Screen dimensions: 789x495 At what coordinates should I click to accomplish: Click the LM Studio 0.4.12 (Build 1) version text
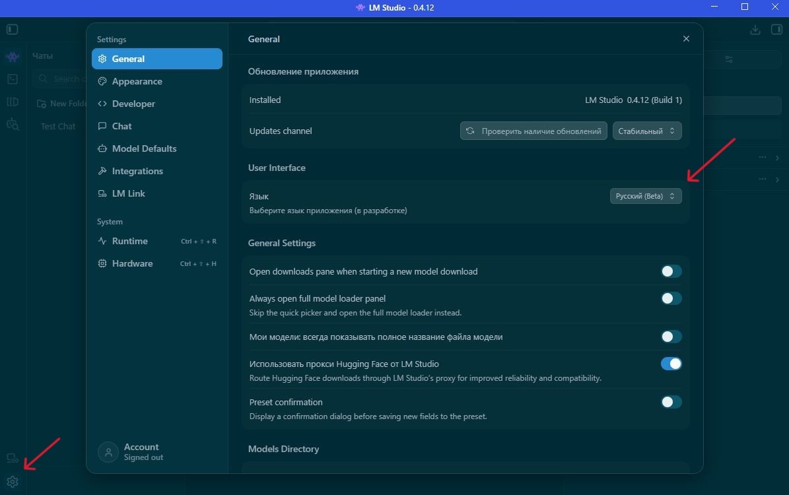coord(633,100)
